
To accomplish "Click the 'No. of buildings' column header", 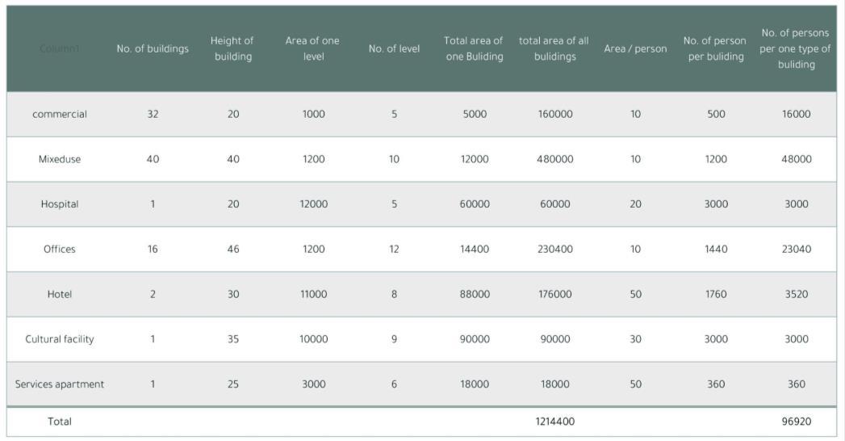I will [153, 48].
